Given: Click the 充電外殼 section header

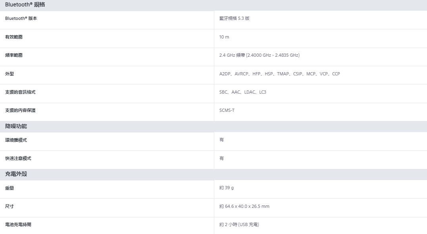Looking at the screenshot, I should click(x=16, y=174).
